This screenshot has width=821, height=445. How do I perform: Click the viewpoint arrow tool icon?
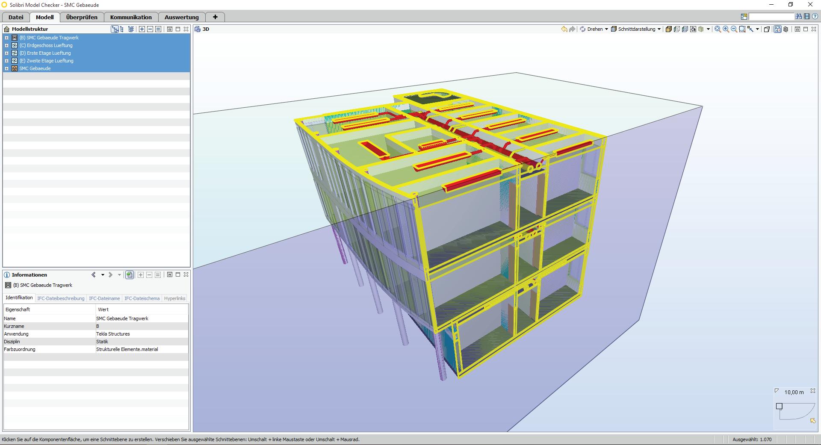point(750,29)
